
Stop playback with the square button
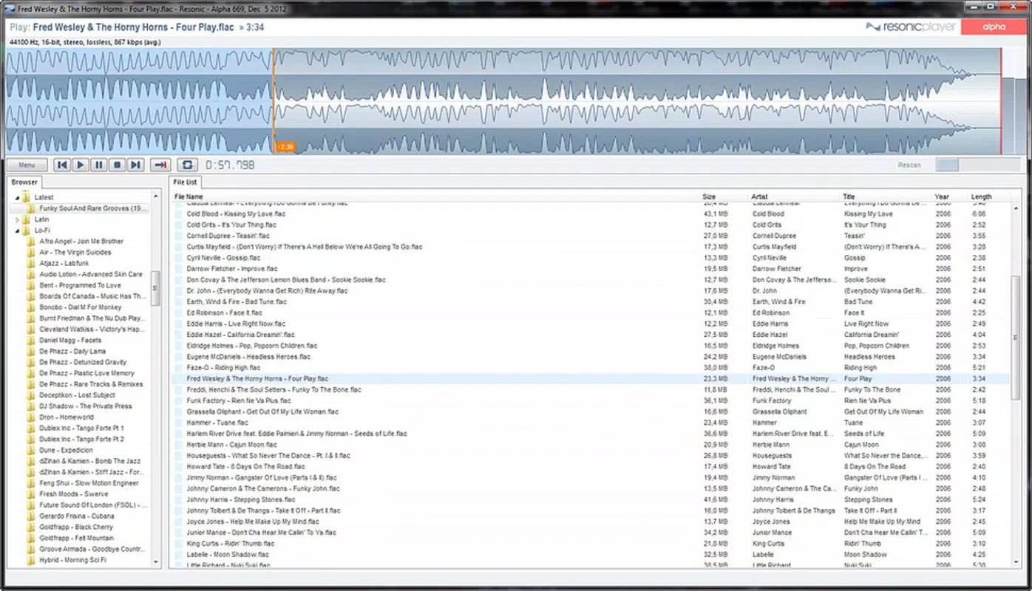117,165
